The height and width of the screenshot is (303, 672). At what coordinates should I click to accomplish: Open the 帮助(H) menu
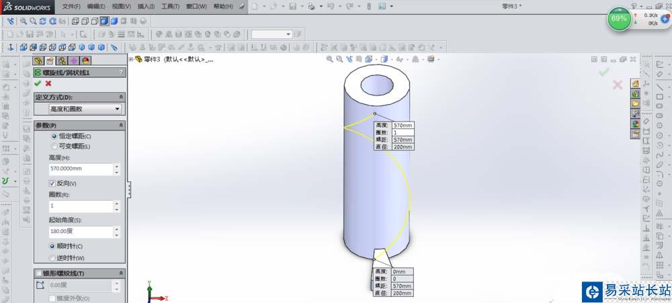point(223,7)
